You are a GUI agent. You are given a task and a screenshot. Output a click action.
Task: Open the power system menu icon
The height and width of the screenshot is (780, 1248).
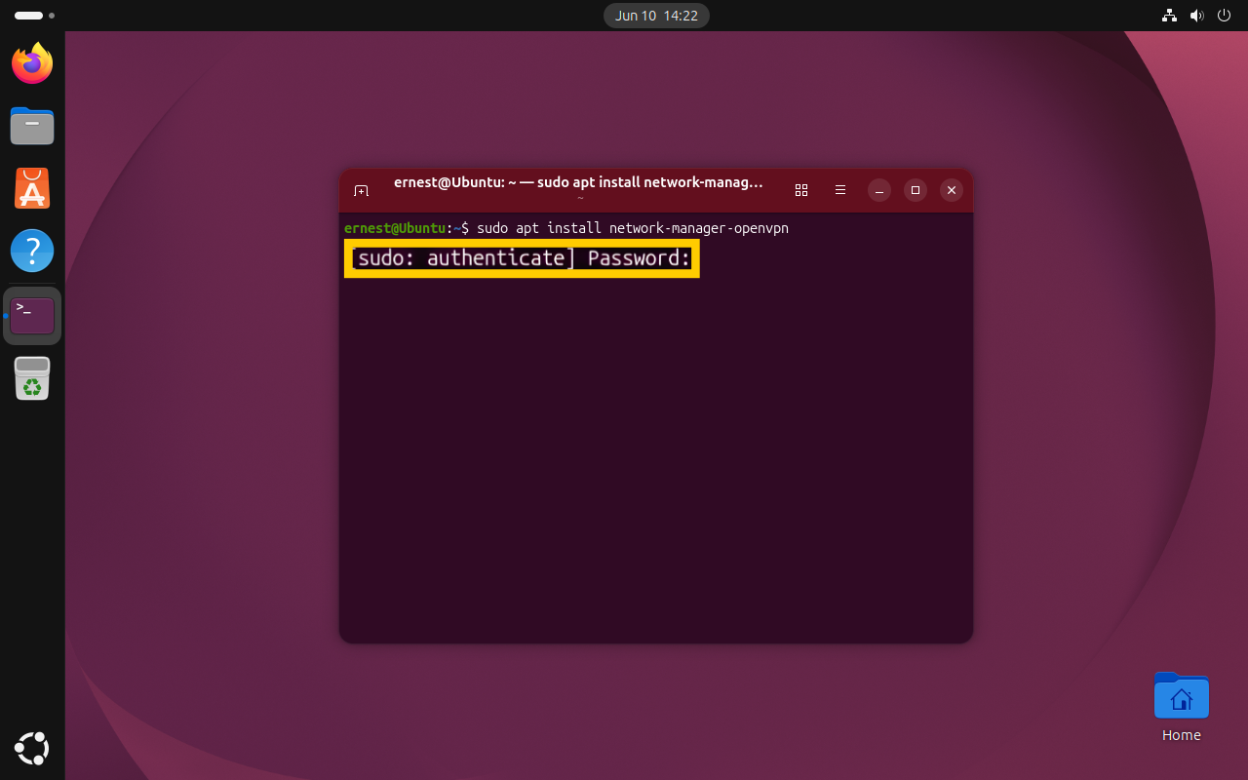(1226, 16)
